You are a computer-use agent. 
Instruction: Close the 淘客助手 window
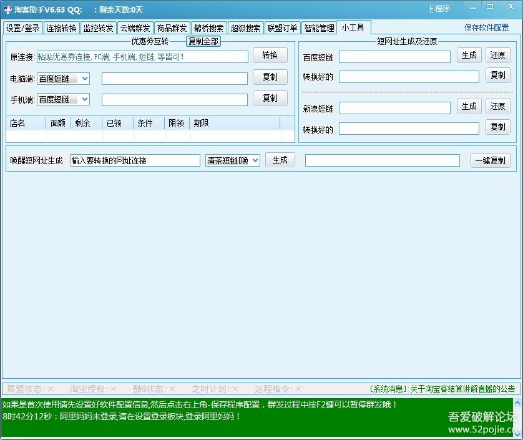click(x=511, y=7)
